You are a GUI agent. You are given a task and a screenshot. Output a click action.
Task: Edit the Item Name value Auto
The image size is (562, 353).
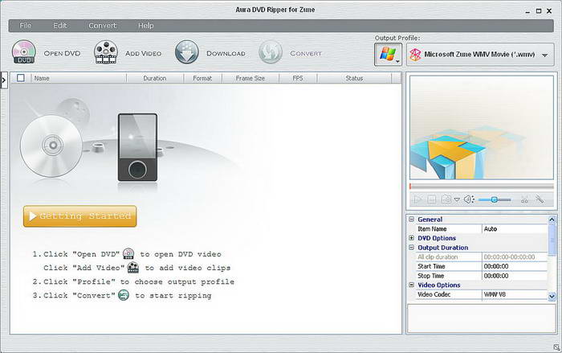coord(515,228)
